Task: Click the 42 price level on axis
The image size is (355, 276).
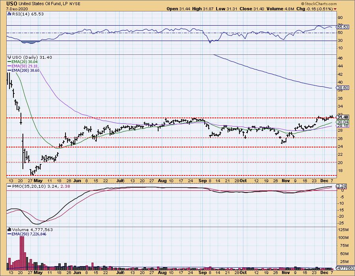Action: tap(340, 74)
